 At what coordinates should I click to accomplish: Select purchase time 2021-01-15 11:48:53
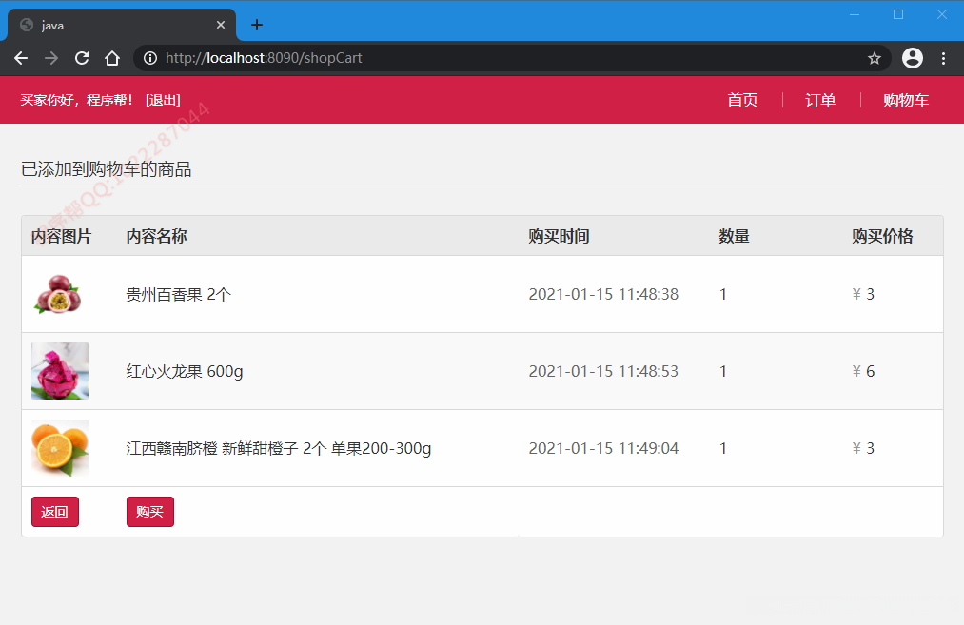(x=603, y=371)
